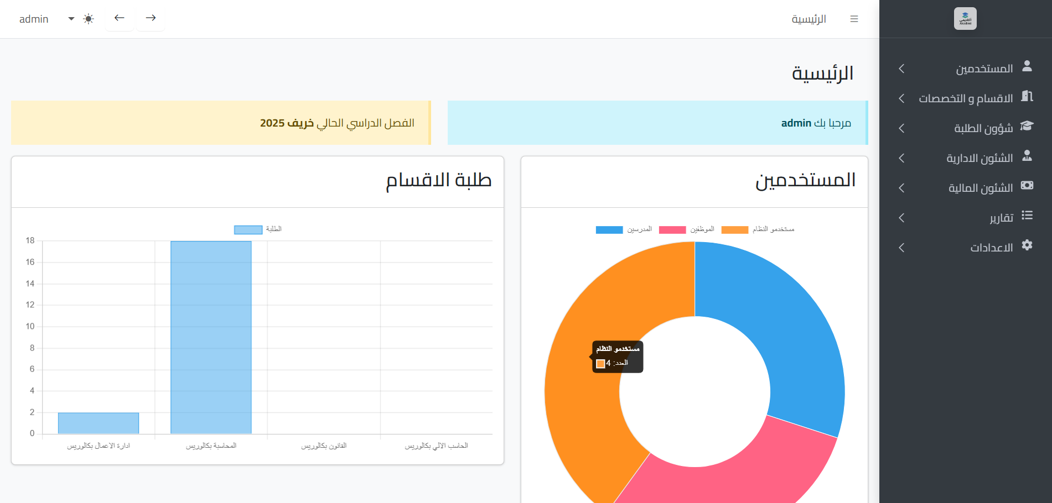The width and height of the screenshot is (1052, 503).
Task: Click the graduation cap student affairs icon
Action: tap(1027, 126)
